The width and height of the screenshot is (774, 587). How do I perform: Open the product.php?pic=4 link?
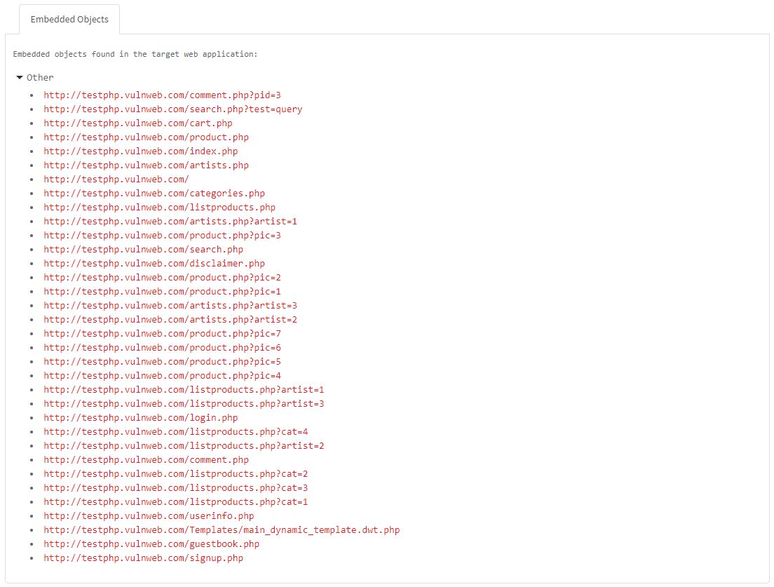tap(162, 376)
